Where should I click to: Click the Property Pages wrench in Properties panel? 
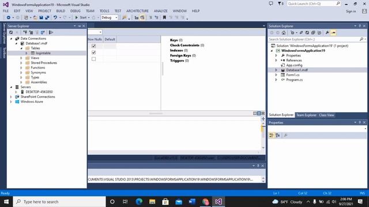pos(286,135)
